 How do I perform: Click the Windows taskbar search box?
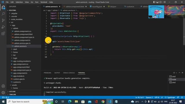click(x=30, y=101)
